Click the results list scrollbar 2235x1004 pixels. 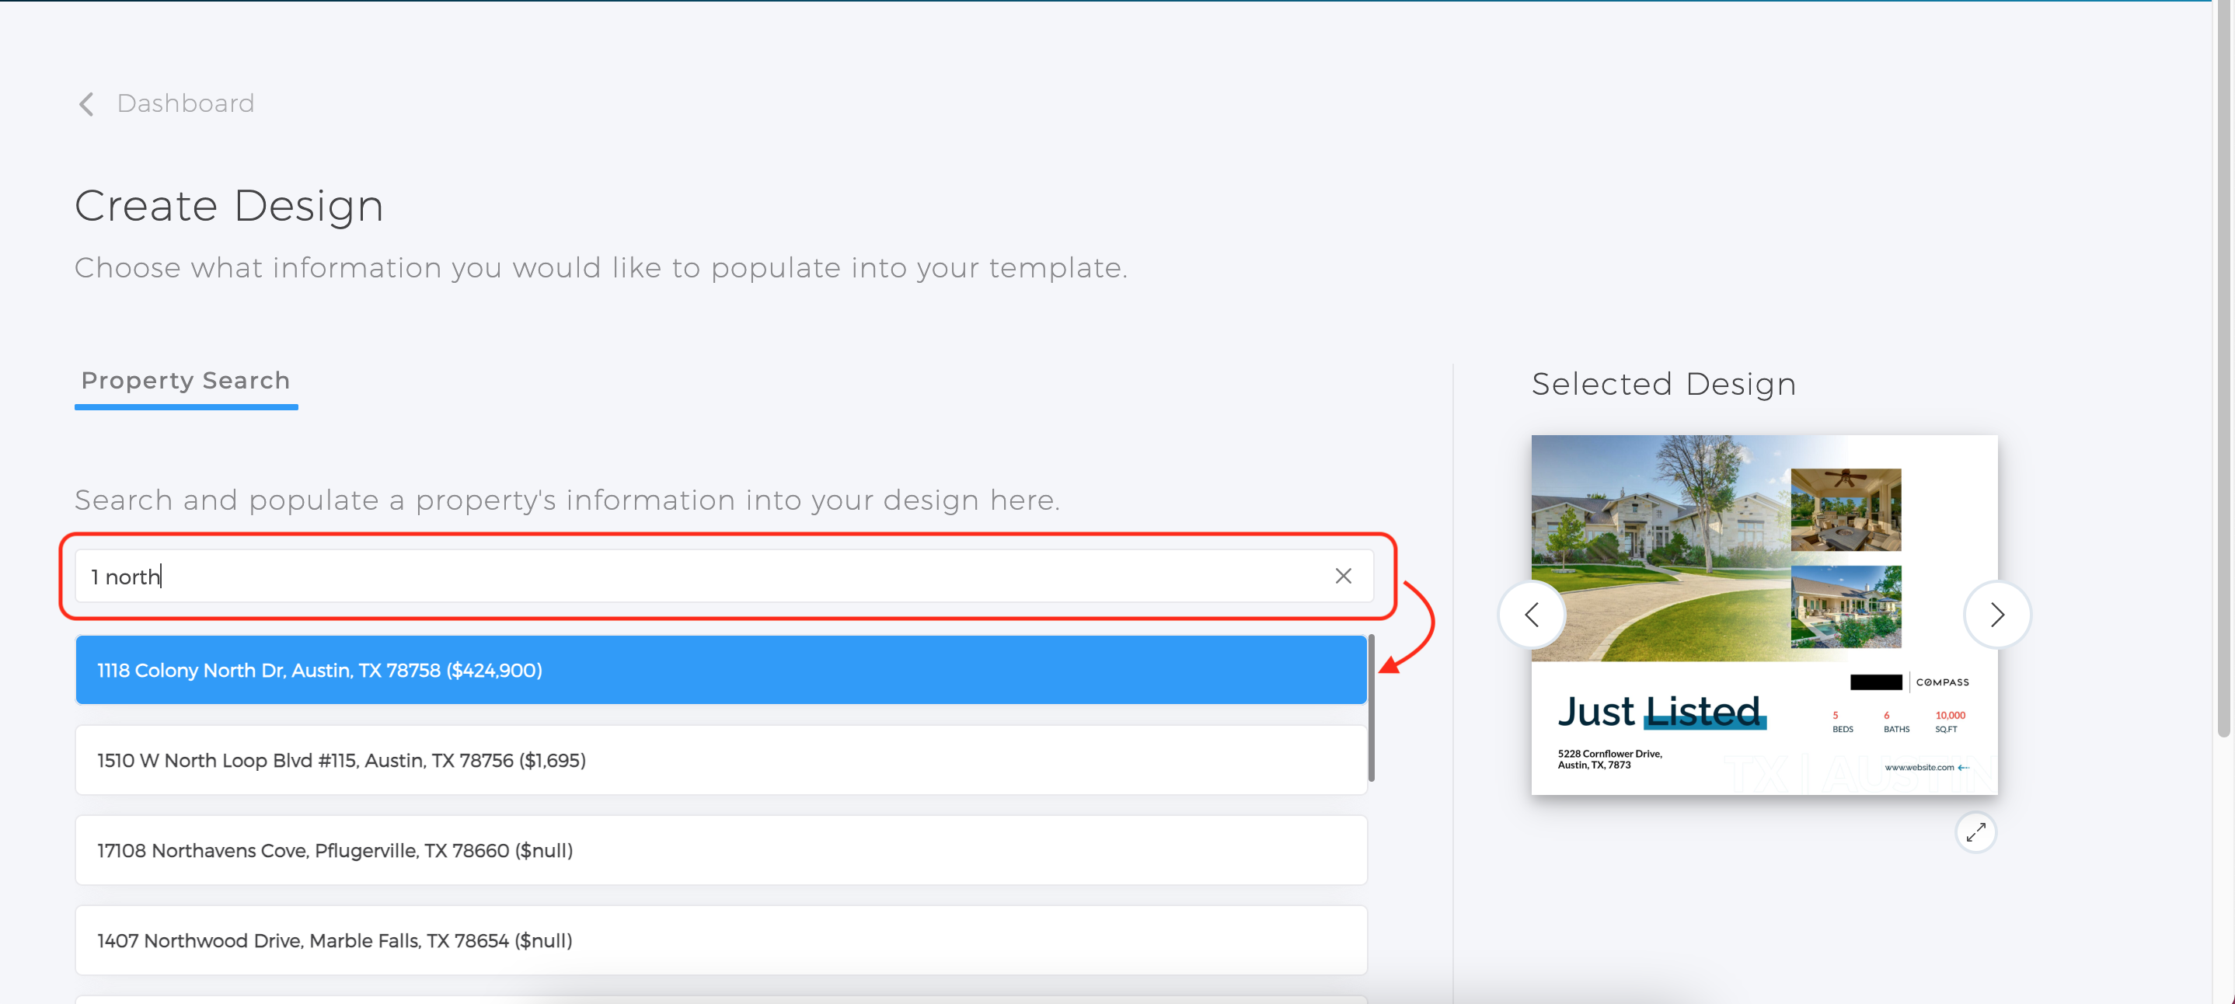pyautogui.click(x=1372, y=708)
